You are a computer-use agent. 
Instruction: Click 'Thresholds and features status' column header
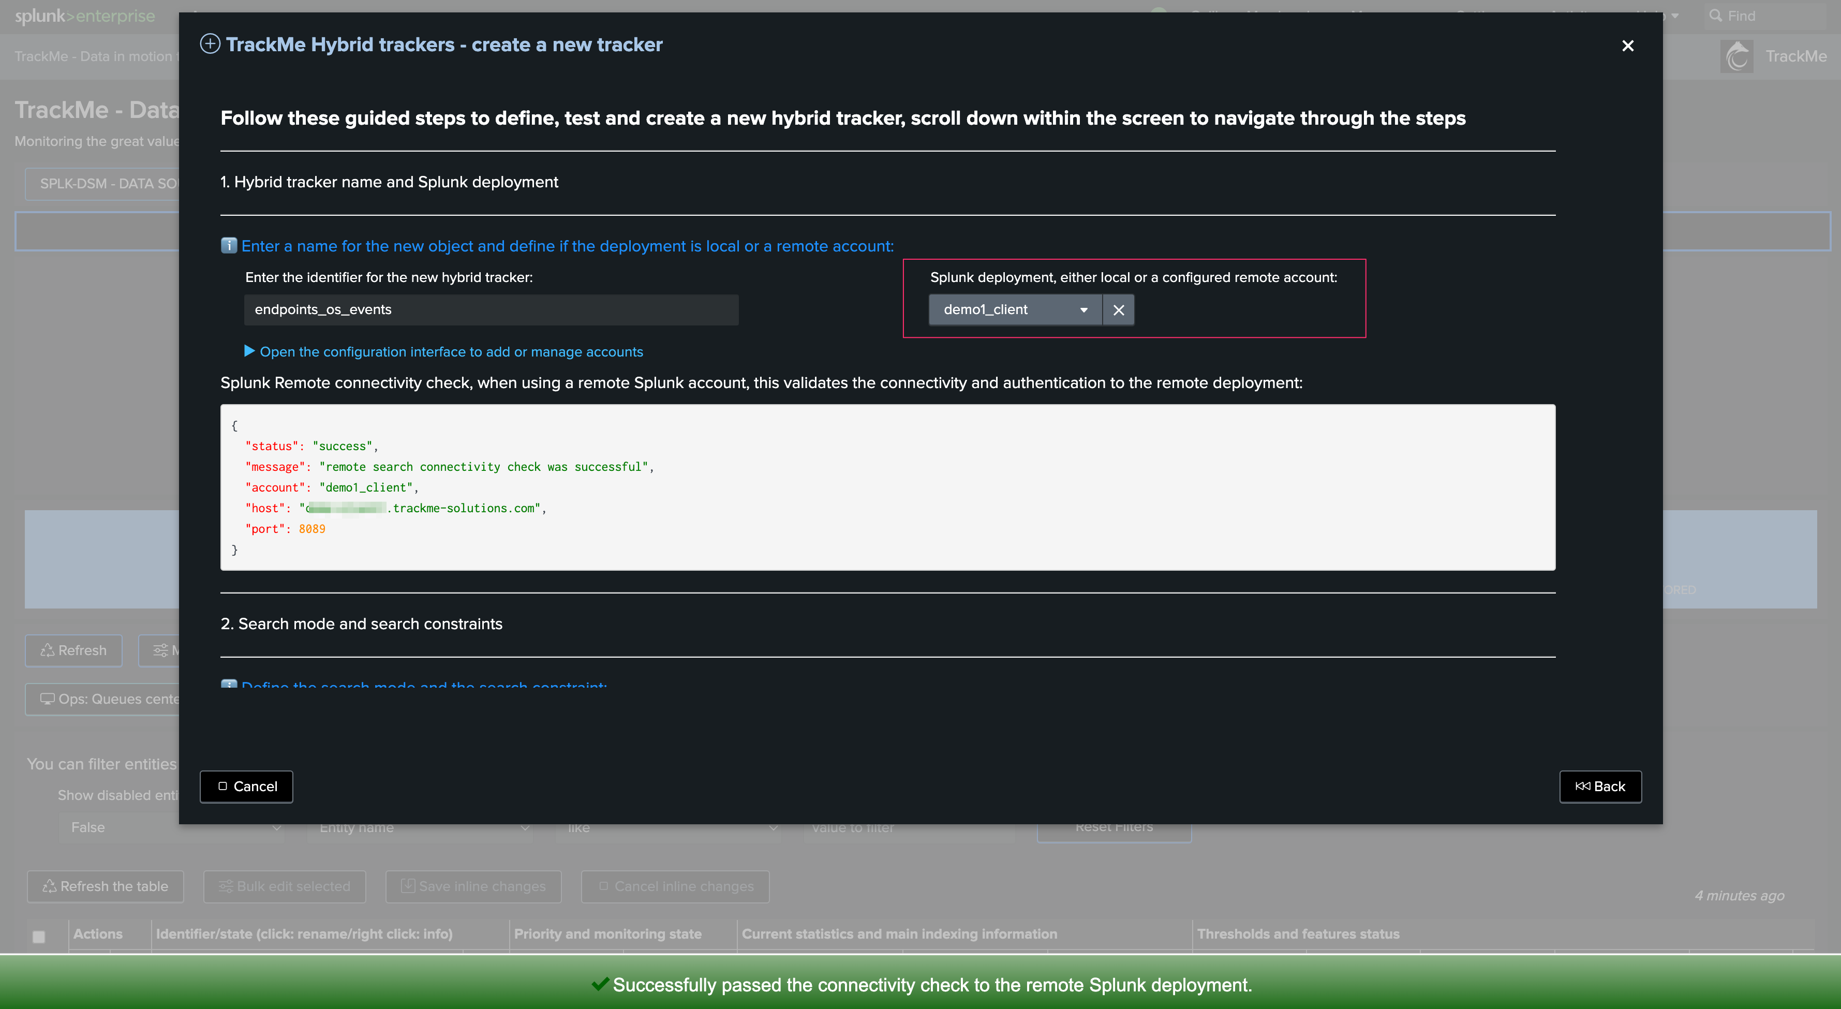1298,934
